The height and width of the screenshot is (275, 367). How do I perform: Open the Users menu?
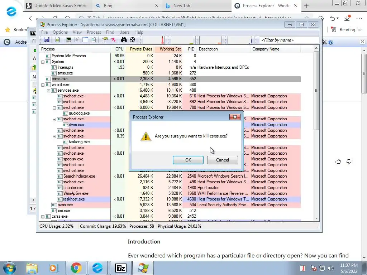tap(124, 32)
